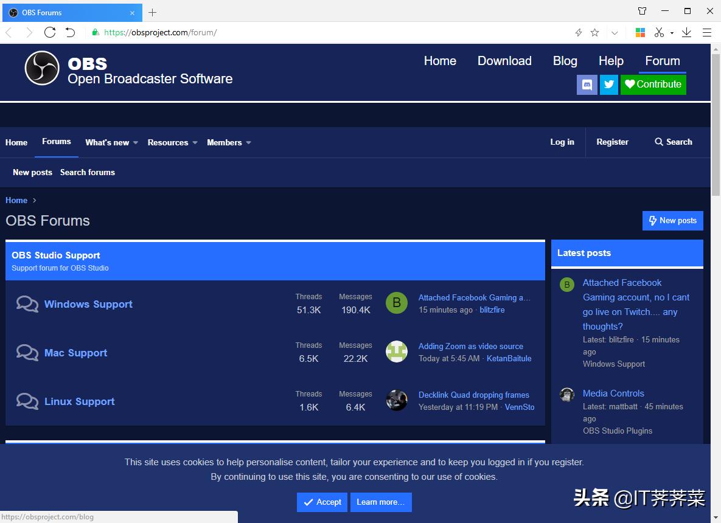Click blitzfire's green B avatar in Windows Support row
Viewport: 721px width, 523px height.
(396, 303)
